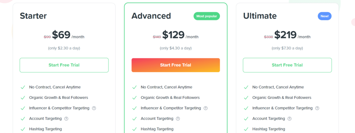Open Advanced plan Account Targeting help tooltip

tap(178, 119)
